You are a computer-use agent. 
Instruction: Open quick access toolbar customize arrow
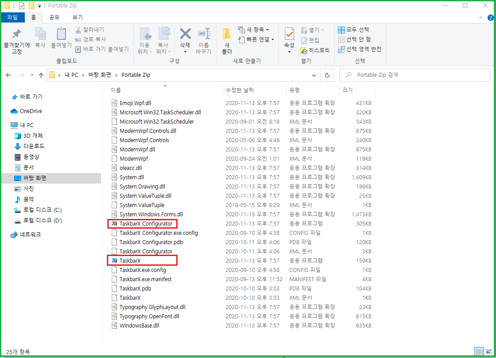coord(40,6)
